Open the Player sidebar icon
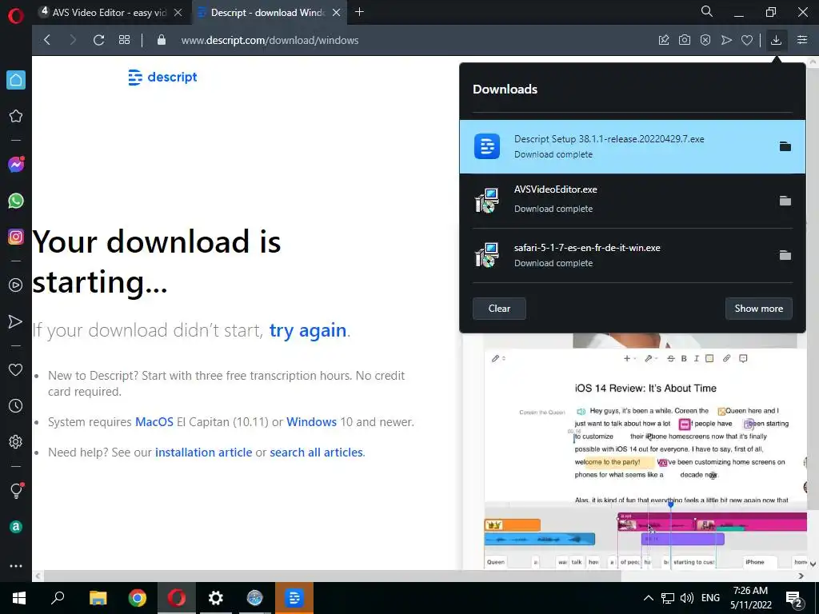Screen dimensions: 819x614 [x=16, y=285]
